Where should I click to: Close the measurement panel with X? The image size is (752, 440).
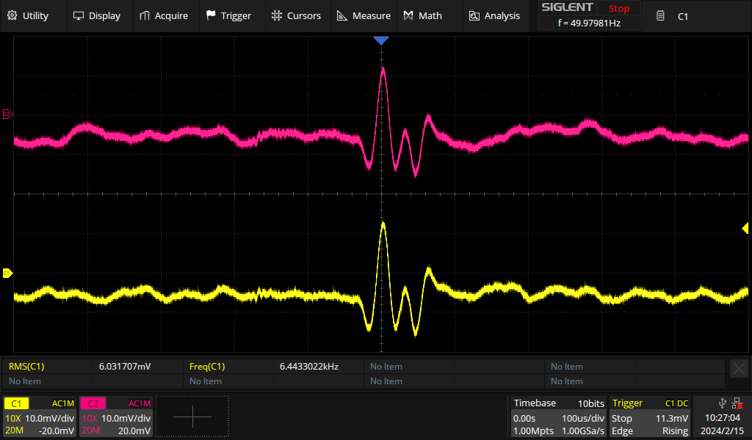(x=739, y=369)
